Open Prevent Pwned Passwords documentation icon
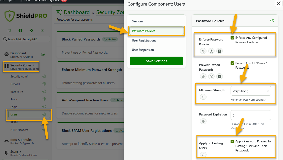The height and width of the screenshot is (160, 283). [220, 76]
